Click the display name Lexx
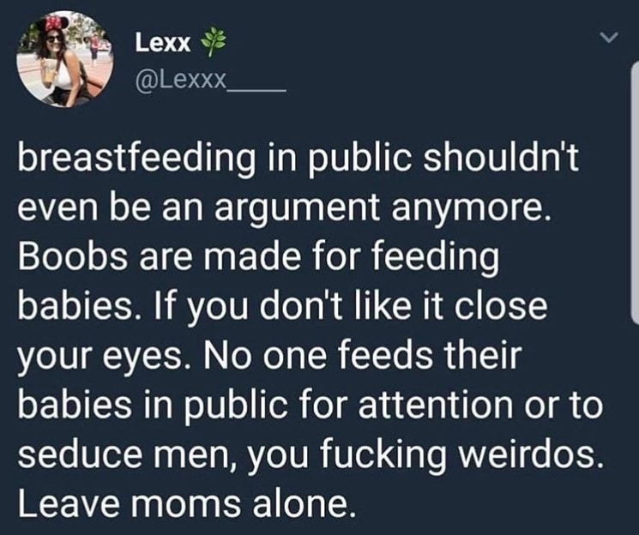This screenshot has width=639, height=535. (163, 42)
